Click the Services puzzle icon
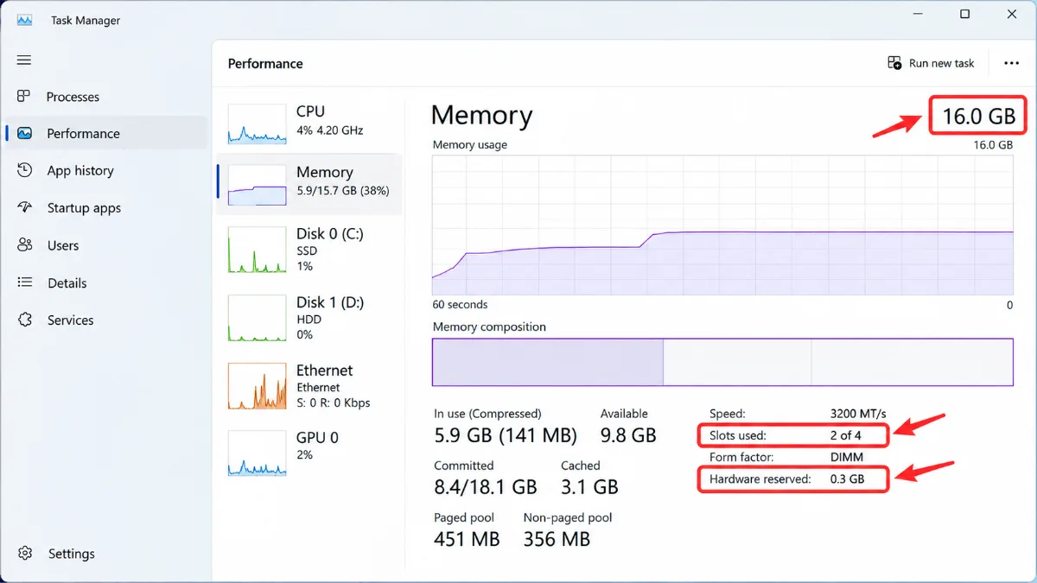The image size is (1037, 583). (24, 320)
